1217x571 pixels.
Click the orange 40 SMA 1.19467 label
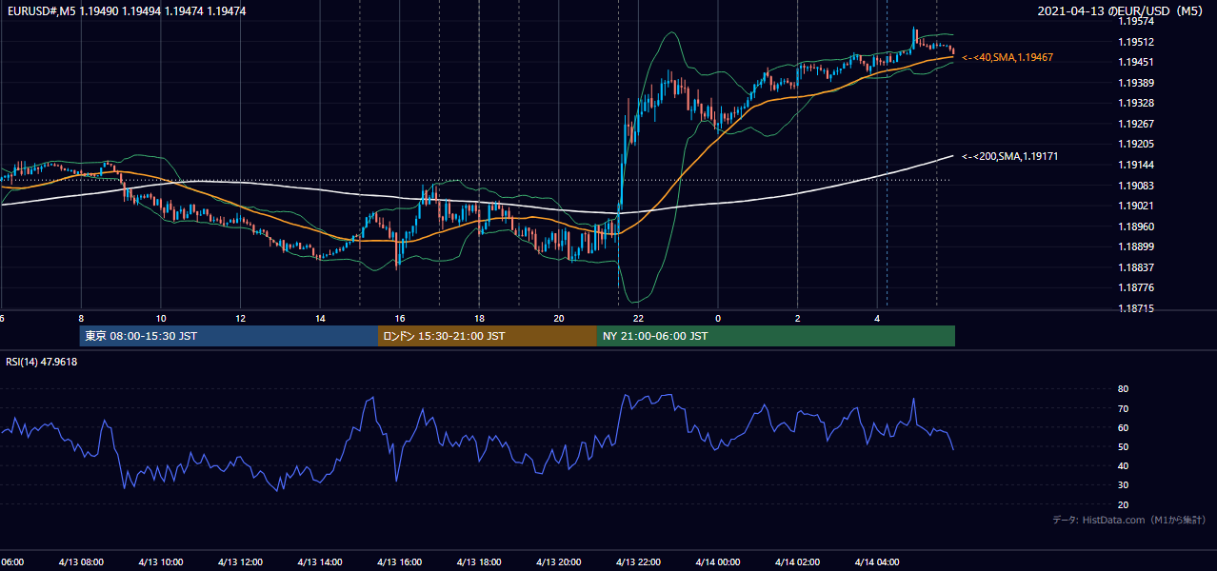(1008, 58)
